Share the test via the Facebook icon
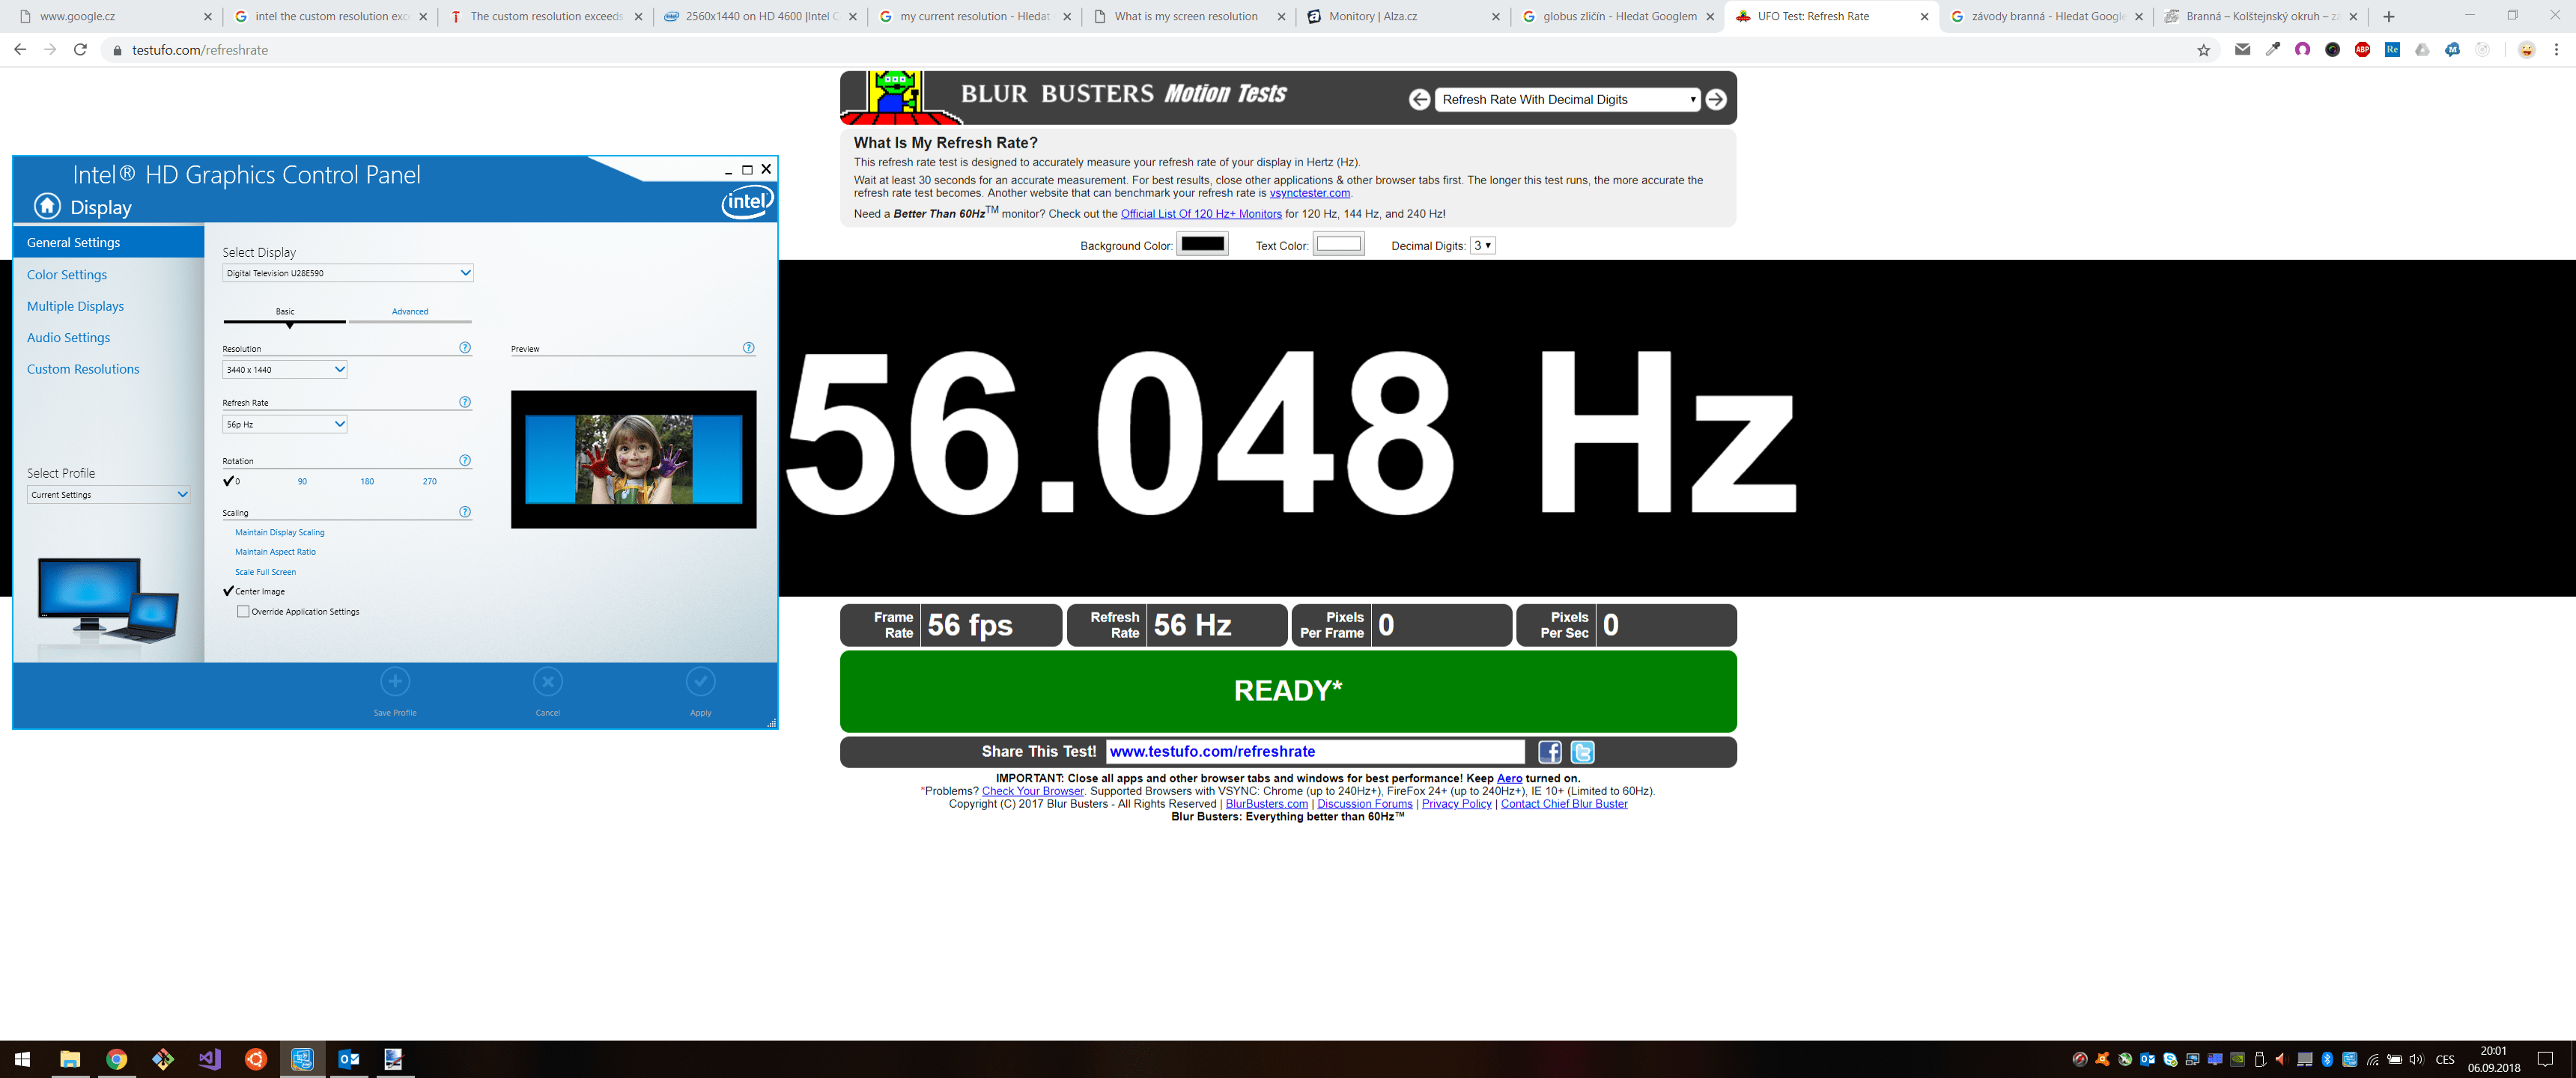This screenshot has height=1078, width=2576. coord(1550,752)
